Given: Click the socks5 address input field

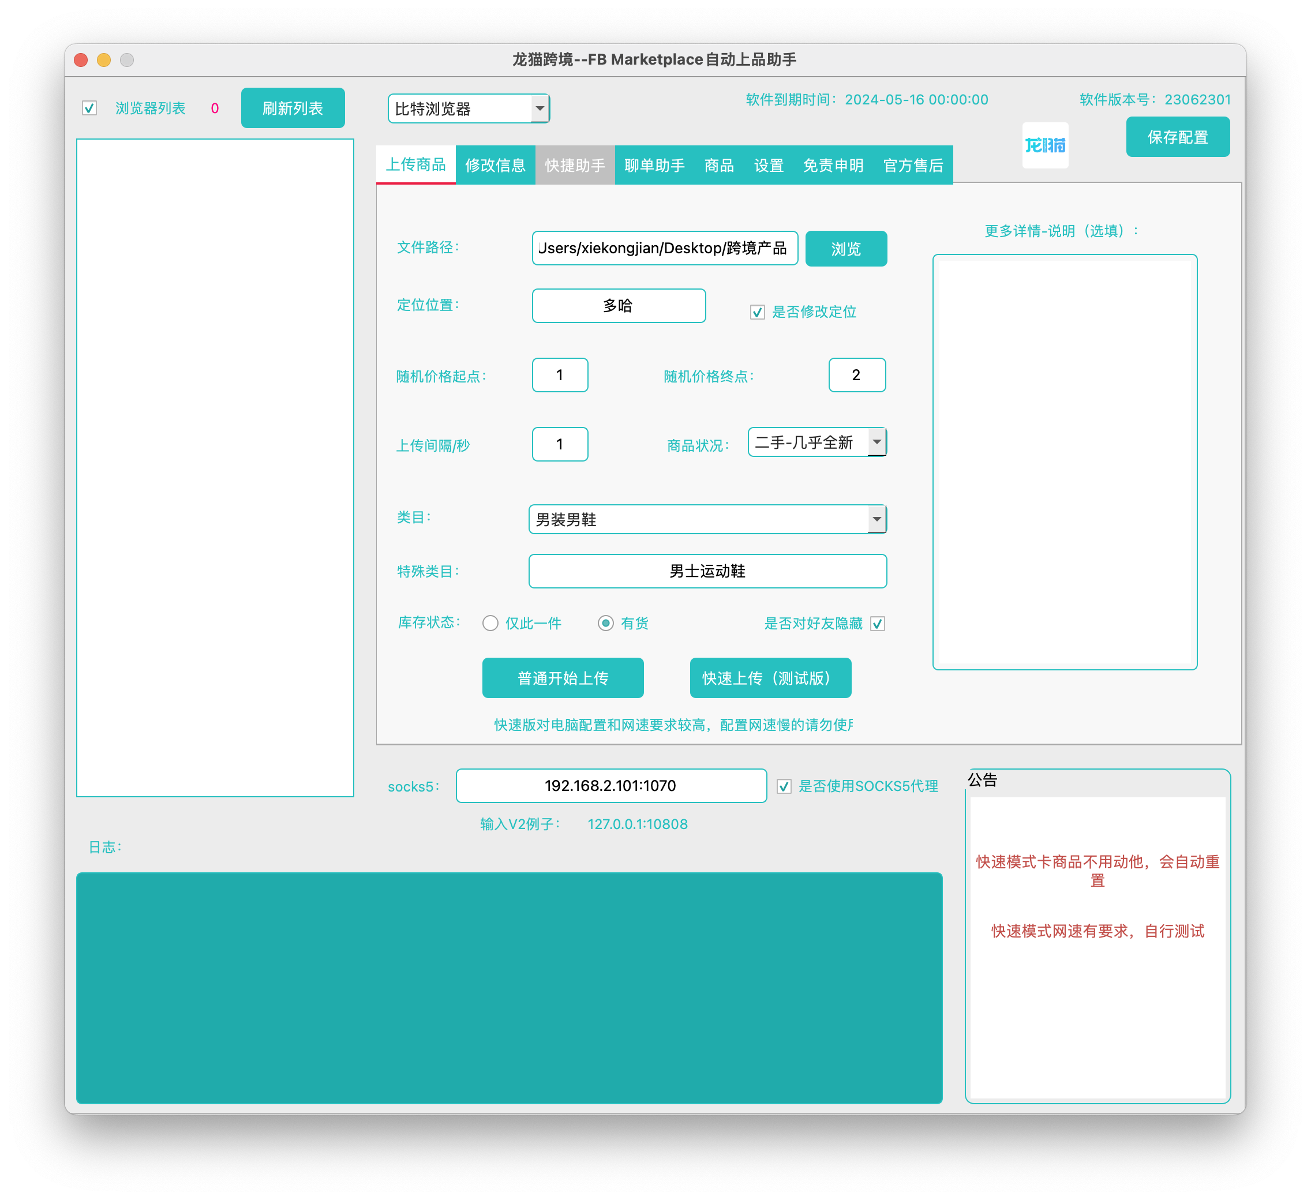Looking at the screenshot, I should pyautogui.click(x=611, y=786).
